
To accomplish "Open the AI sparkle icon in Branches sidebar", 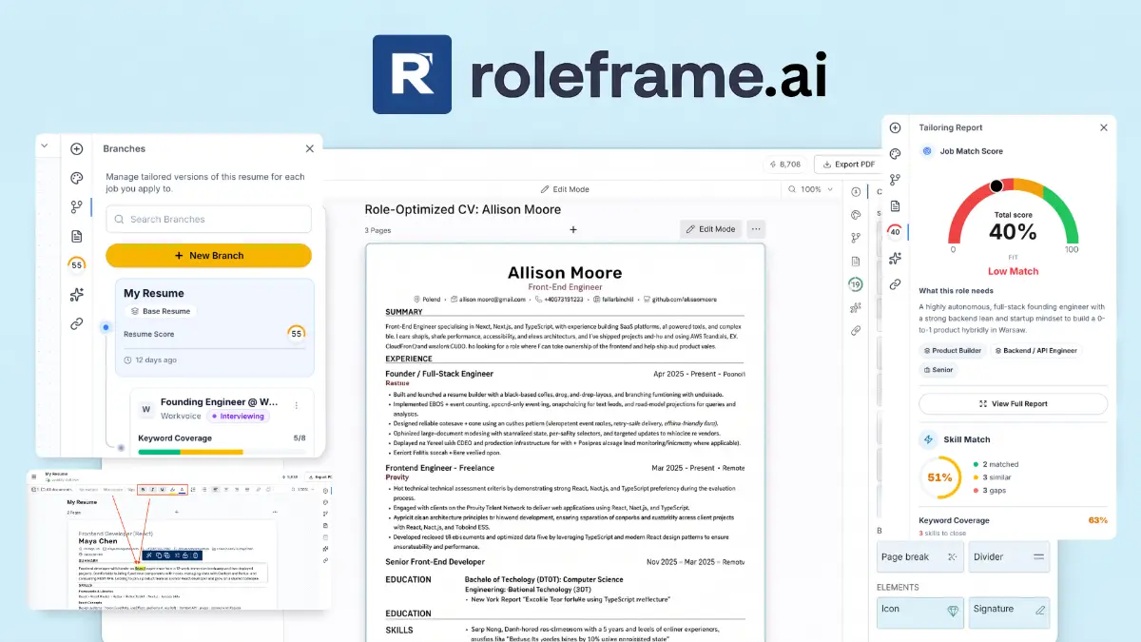I will click(x=77, y=295).
